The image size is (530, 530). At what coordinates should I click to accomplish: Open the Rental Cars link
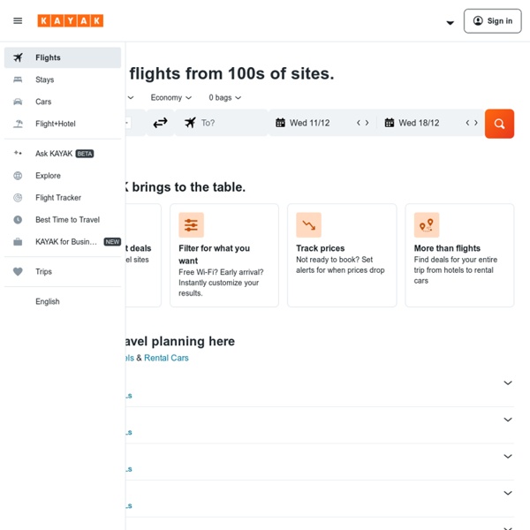166,358
